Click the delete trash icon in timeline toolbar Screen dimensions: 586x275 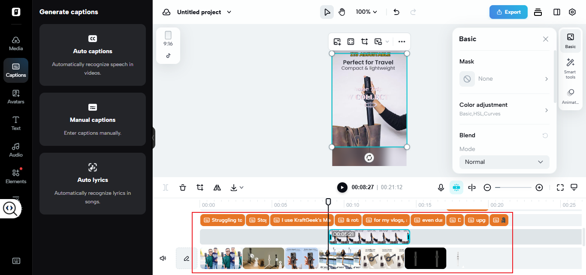point(183,187)
